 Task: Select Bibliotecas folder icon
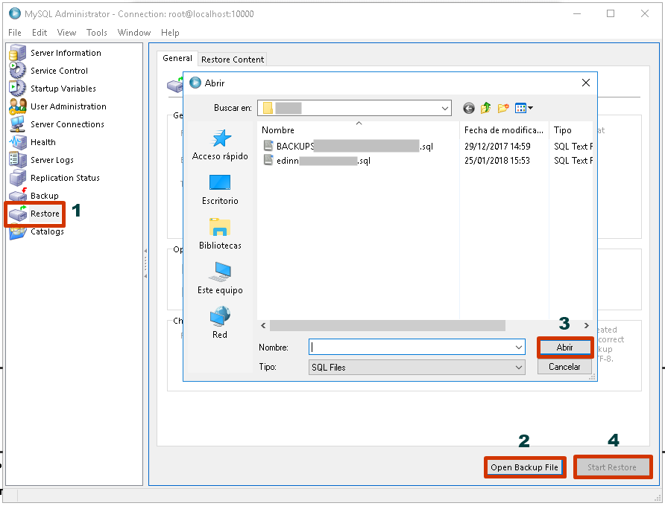220,228
